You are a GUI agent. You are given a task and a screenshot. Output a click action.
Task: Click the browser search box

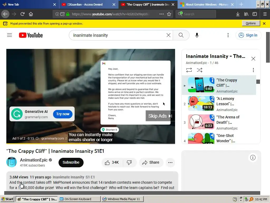pyautogui.click(x=196, y=14)
